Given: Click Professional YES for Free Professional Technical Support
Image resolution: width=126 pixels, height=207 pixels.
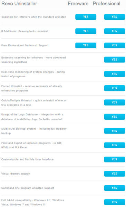Looking at the screenshot, I should click(x=115, y=45).
